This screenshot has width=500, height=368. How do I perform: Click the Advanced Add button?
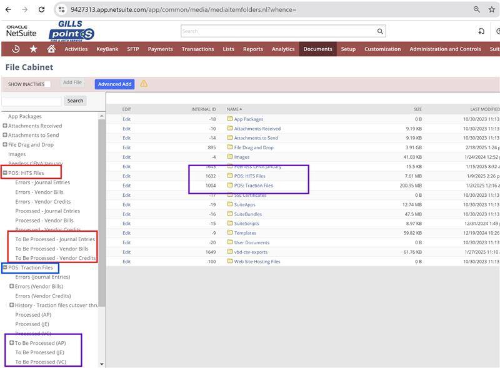(114, 84)
